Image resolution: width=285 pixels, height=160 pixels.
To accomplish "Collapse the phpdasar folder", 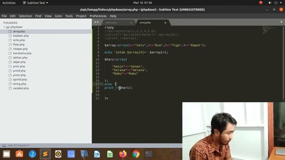I will (x=4, y=27).
